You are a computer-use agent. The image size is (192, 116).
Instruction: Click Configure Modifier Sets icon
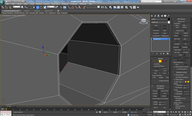coord(168,54)
